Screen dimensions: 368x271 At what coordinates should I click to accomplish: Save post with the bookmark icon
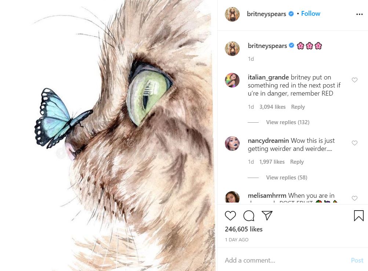pyautogui.click(x=358, y=216)
